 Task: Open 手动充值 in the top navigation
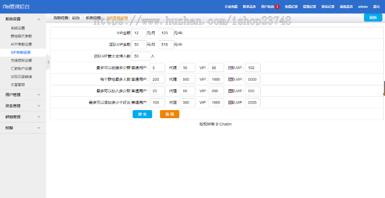pos(231,7)
